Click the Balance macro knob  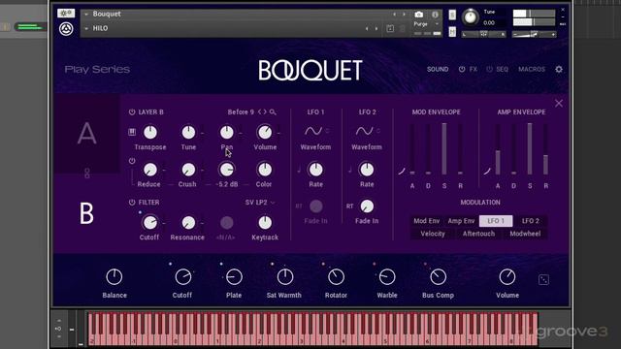coord(114,277)
